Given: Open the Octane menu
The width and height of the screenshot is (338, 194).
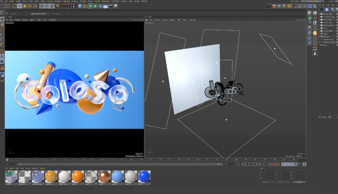Looking at the screenshot, I should (x=137, y=1).
